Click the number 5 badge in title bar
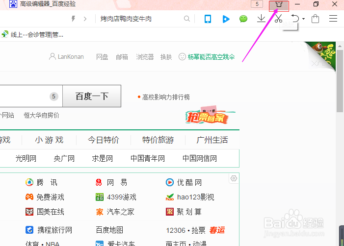 tap(257, 4)
